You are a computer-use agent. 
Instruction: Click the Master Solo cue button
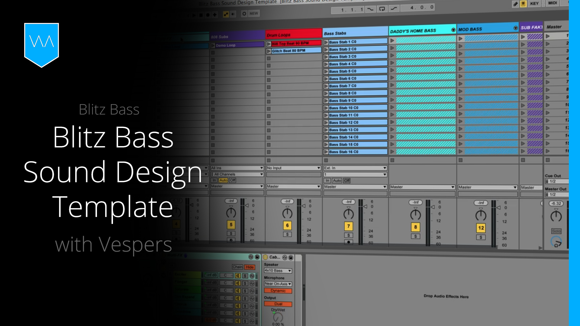(x=556, y=231)
